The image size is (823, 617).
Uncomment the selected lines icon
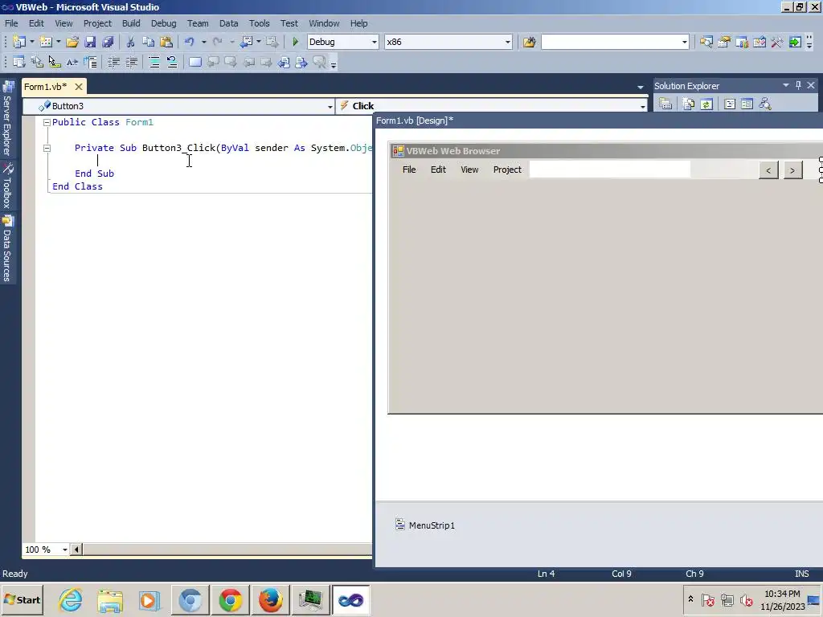172,63
